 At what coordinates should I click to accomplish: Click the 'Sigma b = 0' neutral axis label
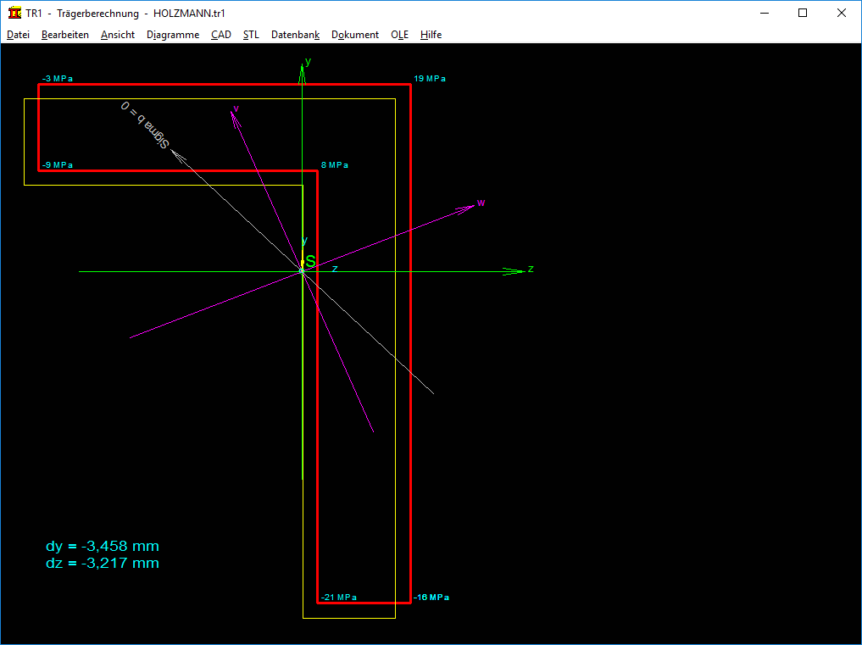pos(142,125)
